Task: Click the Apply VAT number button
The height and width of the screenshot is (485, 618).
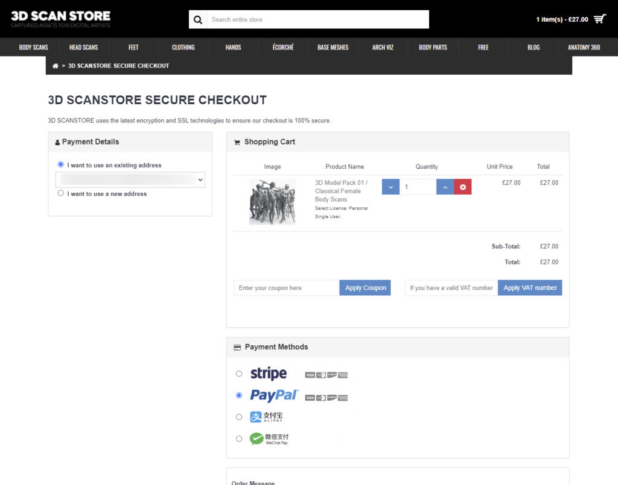Action: [x=530, y=288]
